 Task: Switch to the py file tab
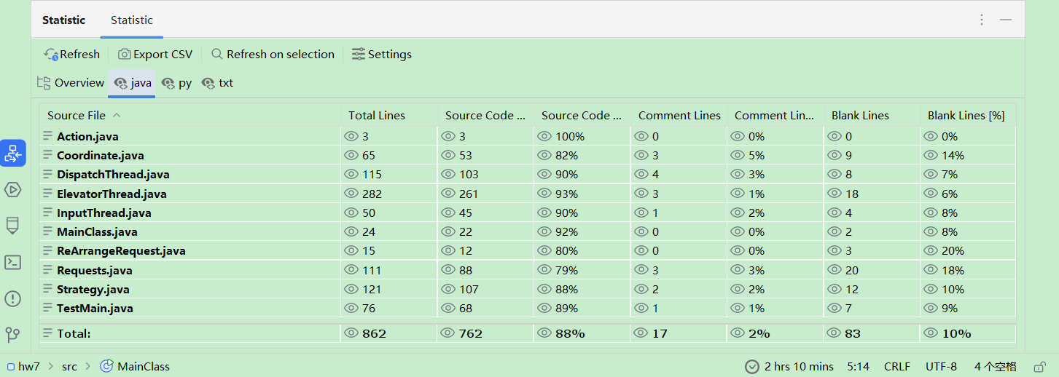[x=177, y=83]
